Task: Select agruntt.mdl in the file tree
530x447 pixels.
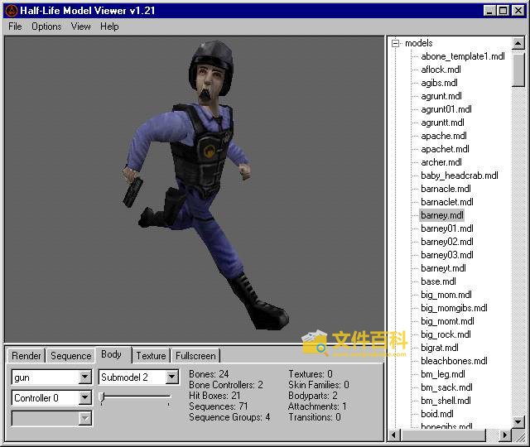Action: (x=442, y=123)
